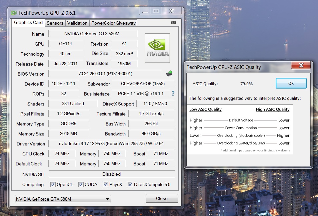The width and height of the screenshot is (318, 216).
Task: Click the Driver Version field nvlddmkm value
Action: point(111,143)
